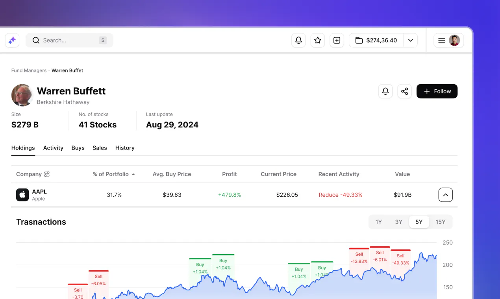Click the $279 B size value
The height and width of the screenshot is (299, 500).
[25, 125]
